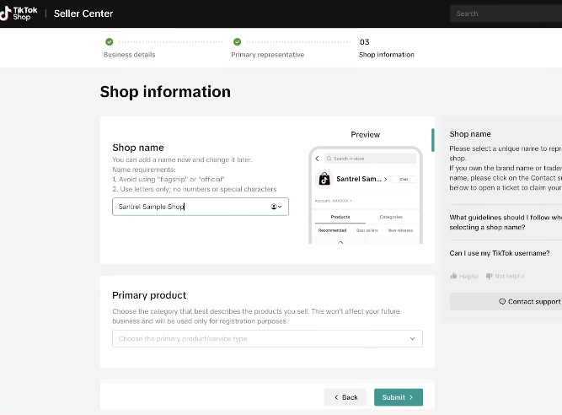Screen dimensions: 562x415
Task: Click the back arrow in phone preview
Action: (x=317, y=159)
